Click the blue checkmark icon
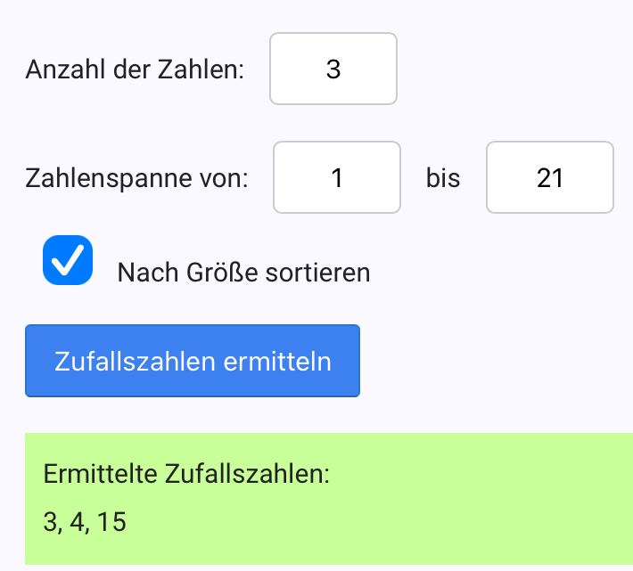633x571 pixels. click(x=68, y=260)
